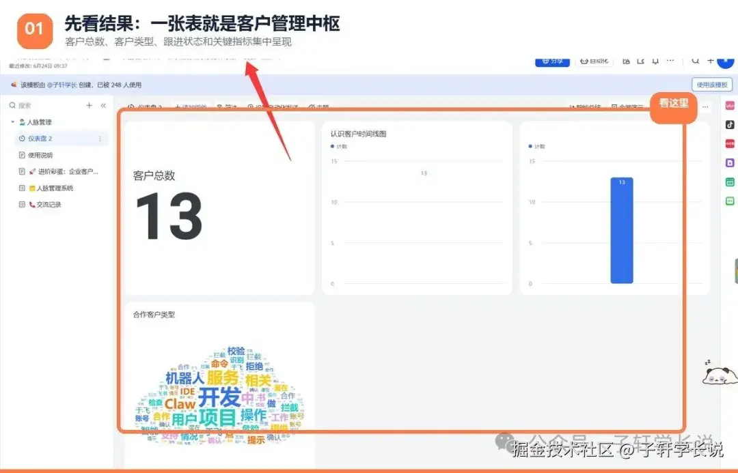The image size is (738, 473).
Task: Open options menu for 仪表盘 2
Action: (x=100, y=139)
